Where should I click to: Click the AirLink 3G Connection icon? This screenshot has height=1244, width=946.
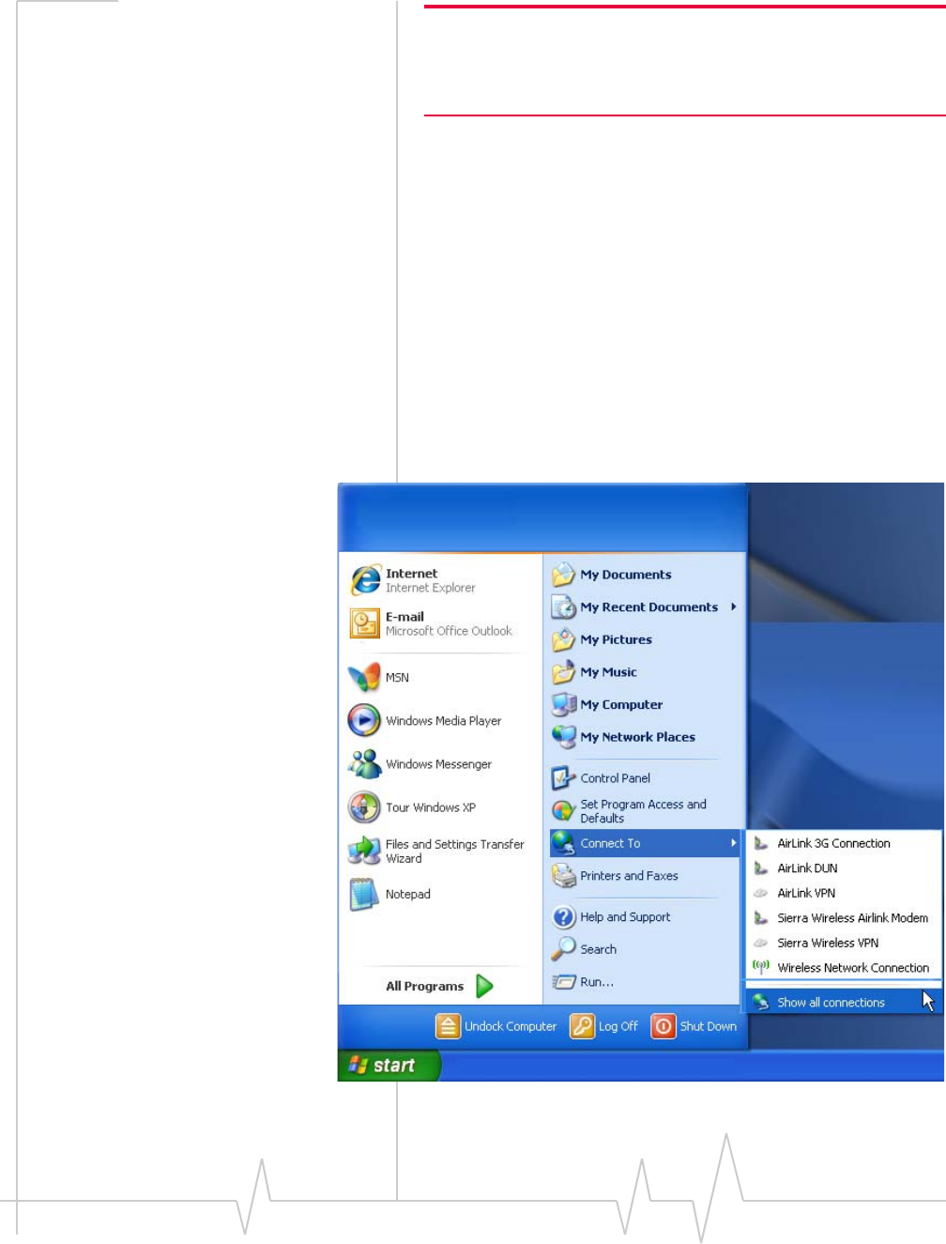pyautogui.click(x=761, y=843)
